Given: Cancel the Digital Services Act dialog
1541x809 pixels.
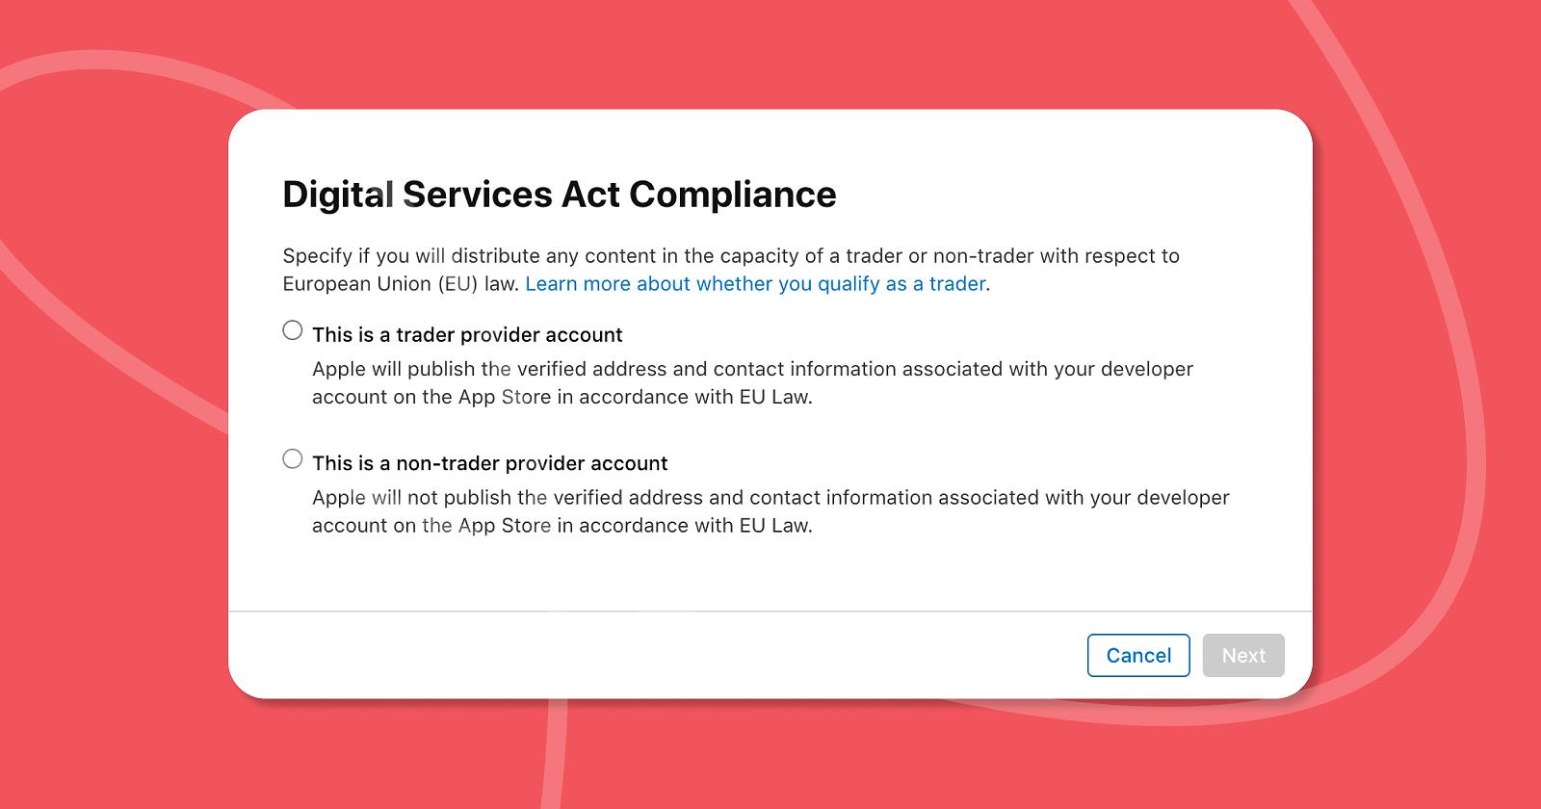Looking at the screenshot, I should tap(1138, 655).
